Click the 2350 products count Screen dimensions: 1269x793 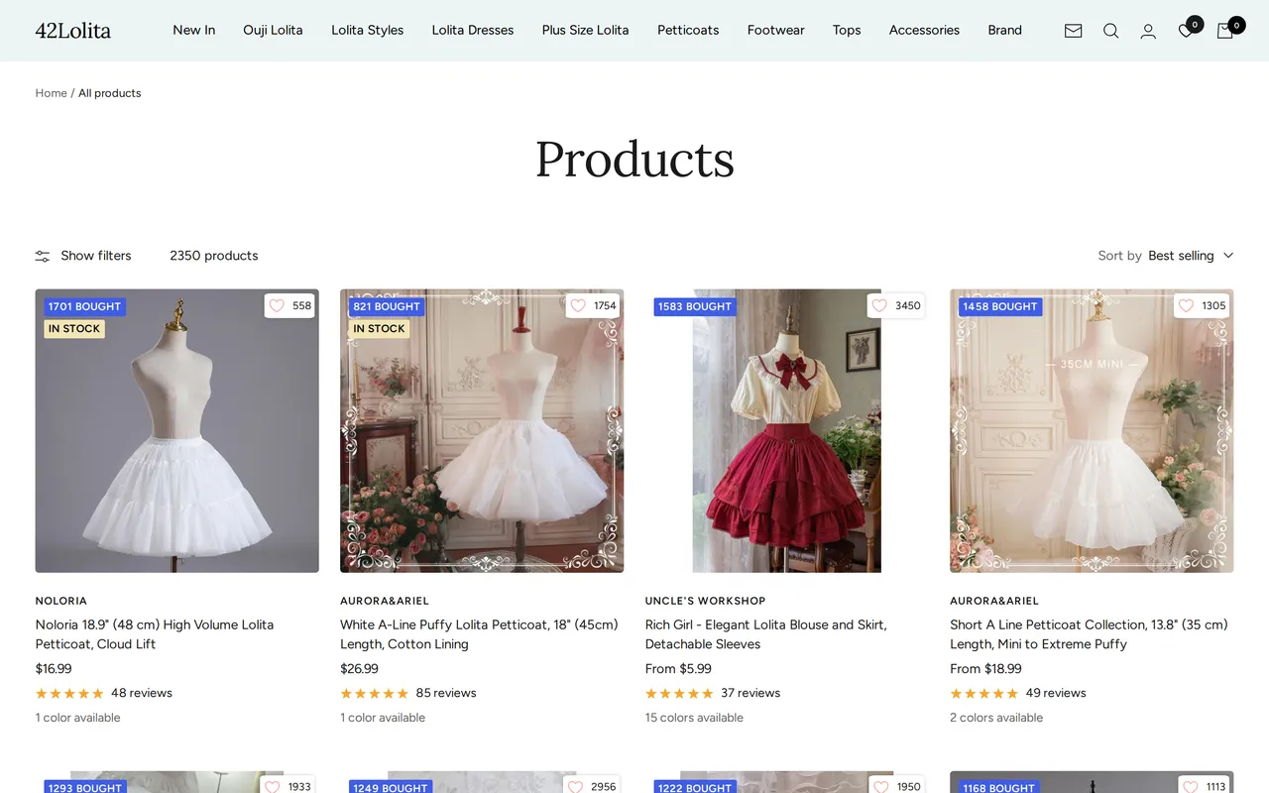click(213, 256)
